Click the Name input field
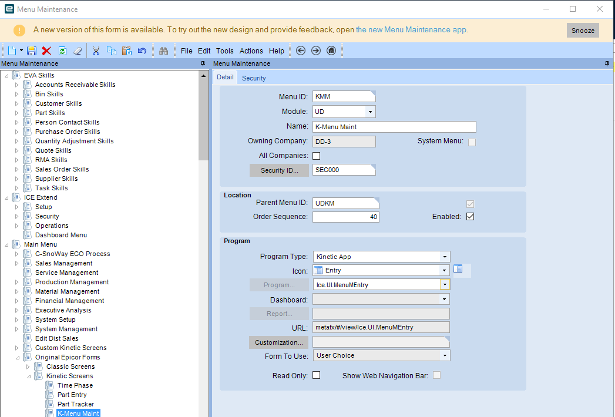615x417 pixels. coord(394,127)
